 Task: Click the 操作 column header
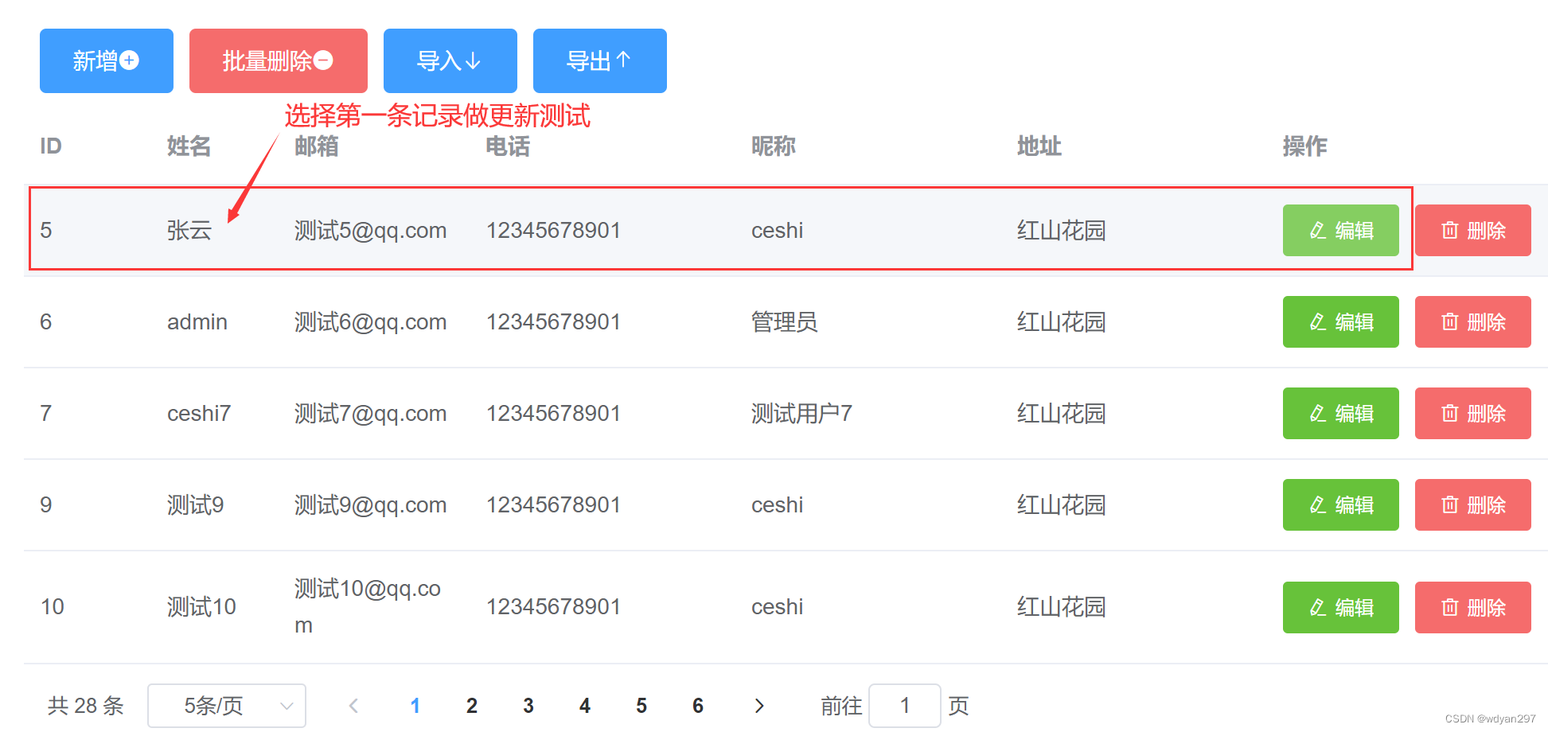coord(1305,146)
